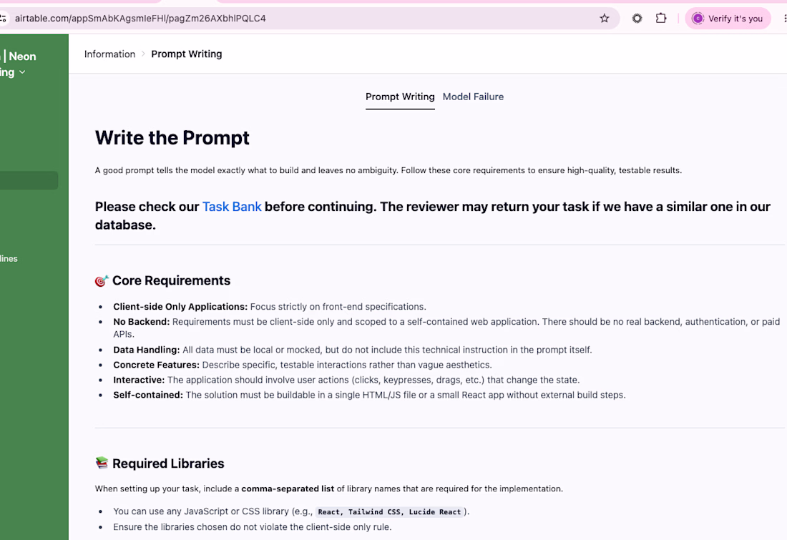Click the breadcrumb chevron after Information
This screenshot has width=787, height=540.
click(x=143, y=54)
